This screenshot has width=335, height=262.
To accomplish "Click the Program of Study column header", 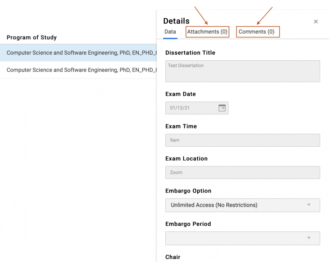I will tap(32, 38).
